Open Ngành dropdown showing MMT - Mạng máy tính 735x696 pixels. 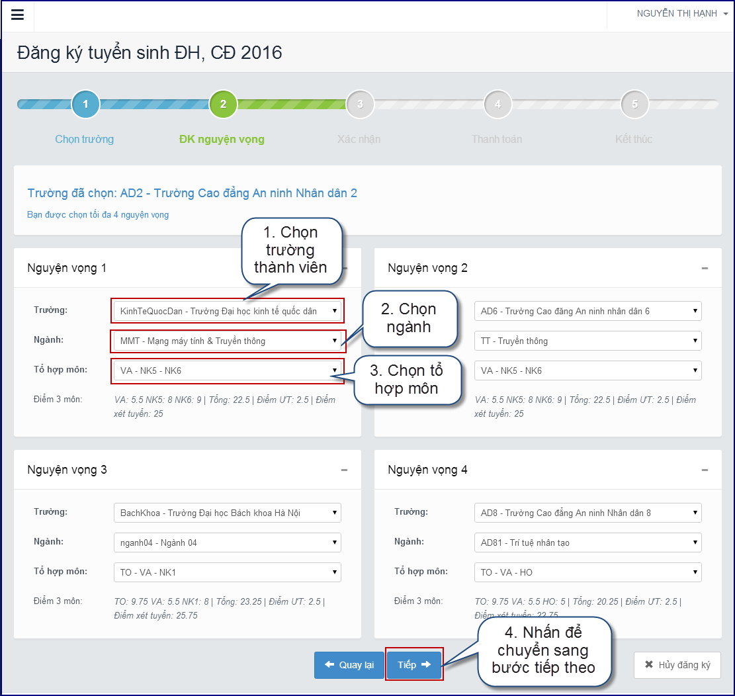[x=228, y=341]
